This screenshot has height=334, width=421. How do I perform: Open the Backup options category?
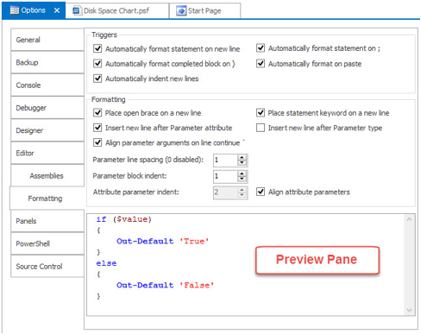(47, 62)
